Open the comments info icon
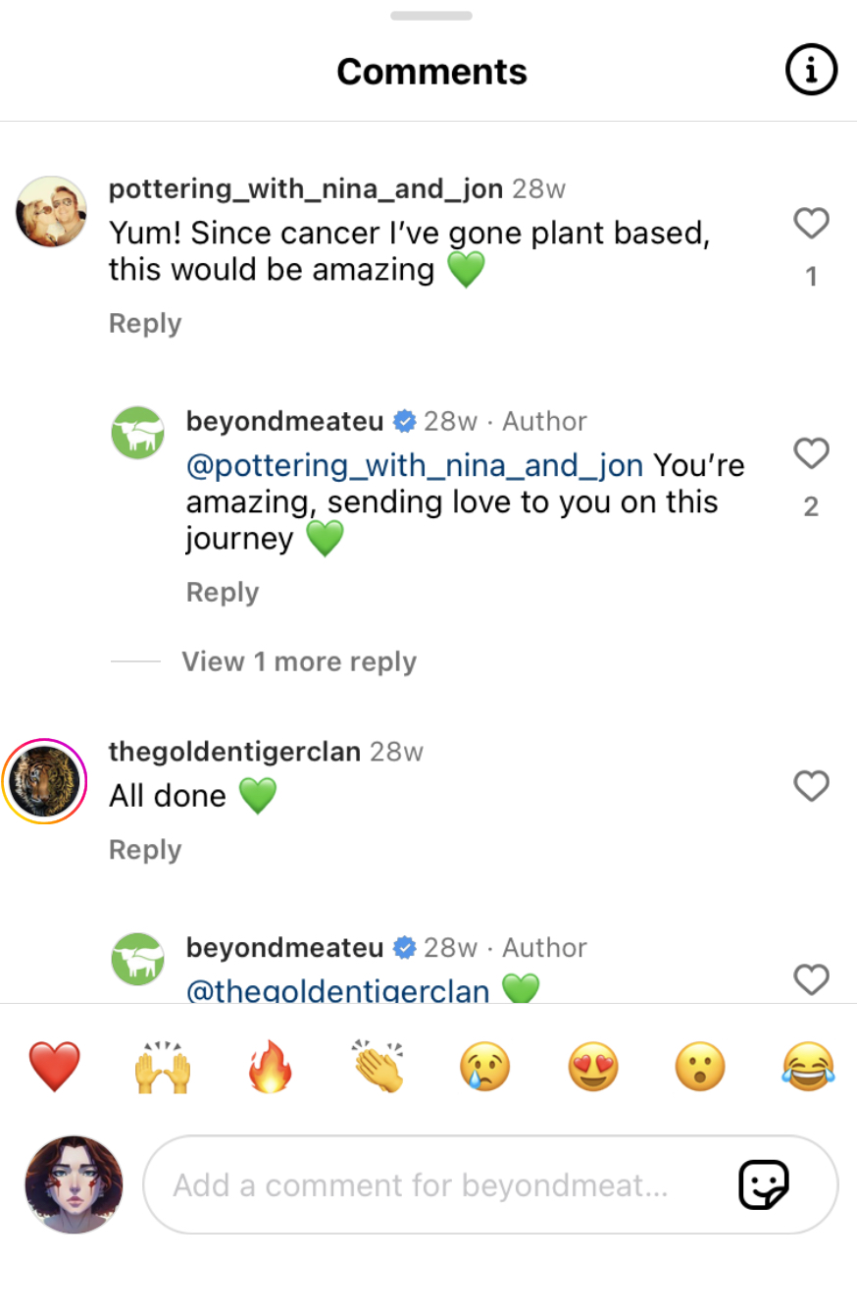857x1315 pixels. pyautogui.click(x=811, y=71)
